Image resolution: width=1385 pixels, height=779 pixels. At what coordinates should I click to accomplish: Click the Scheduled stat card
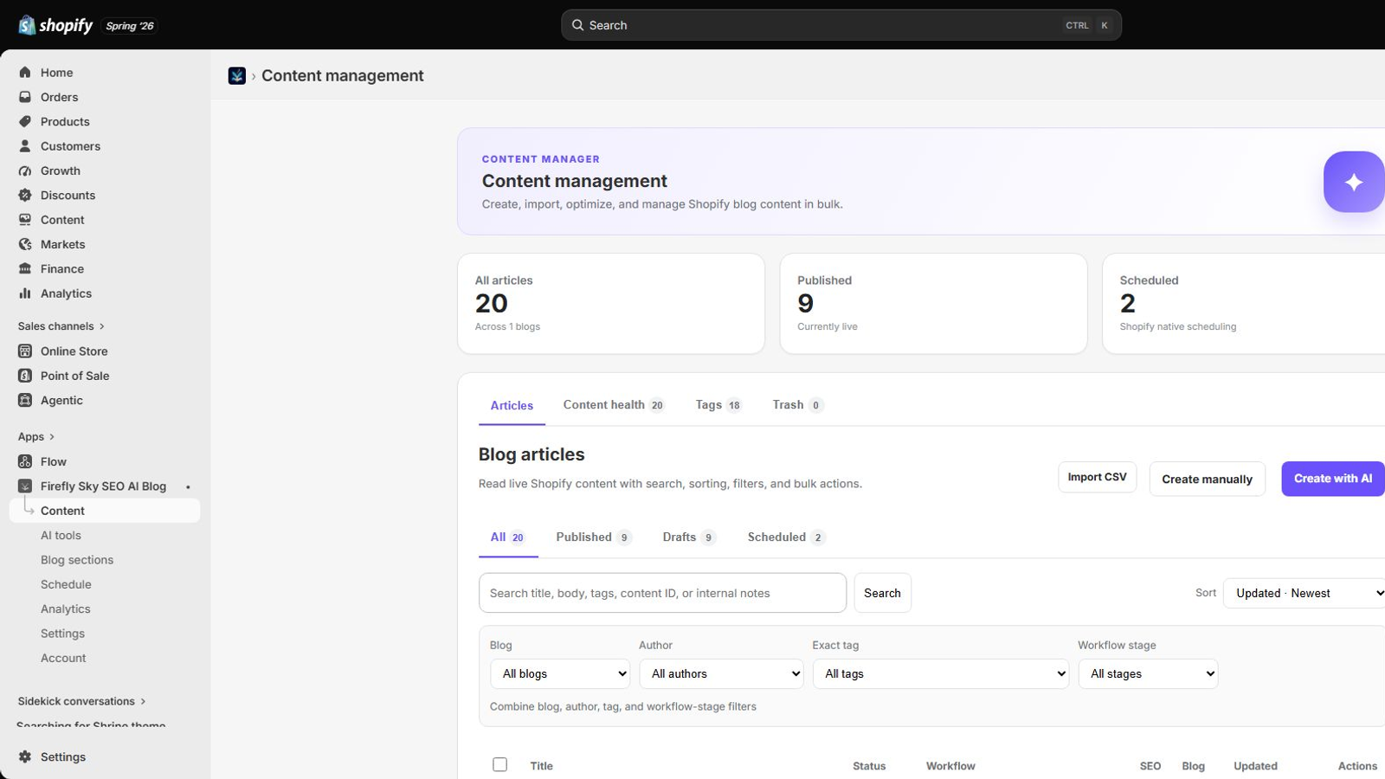(x=1244, y=304)
